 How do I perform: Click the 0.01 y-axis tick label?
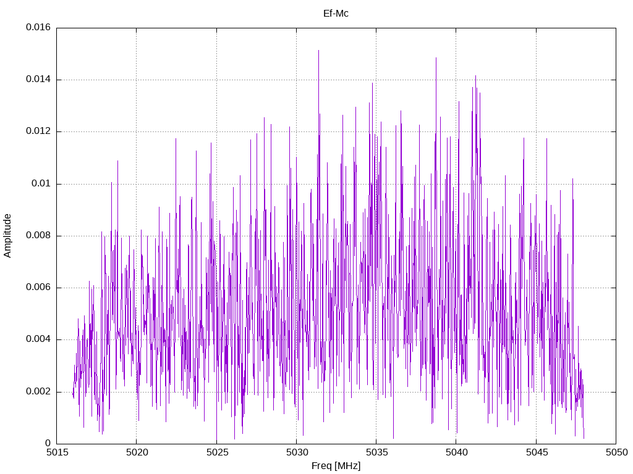[41, 184]
